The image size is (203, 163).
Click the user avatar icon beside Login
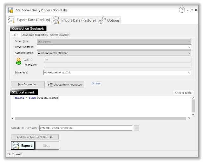(x=19, y=61)
